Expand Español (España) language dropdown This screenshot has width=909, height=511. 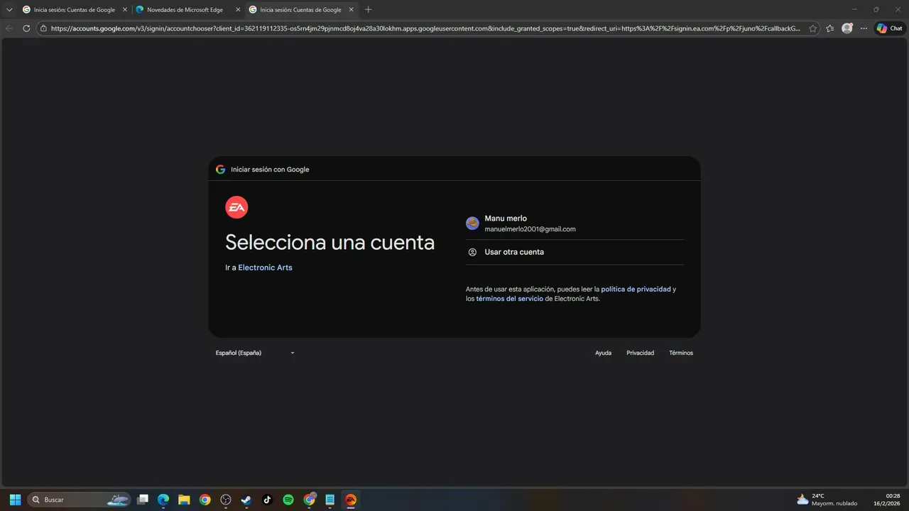click(x=255, y=353)
